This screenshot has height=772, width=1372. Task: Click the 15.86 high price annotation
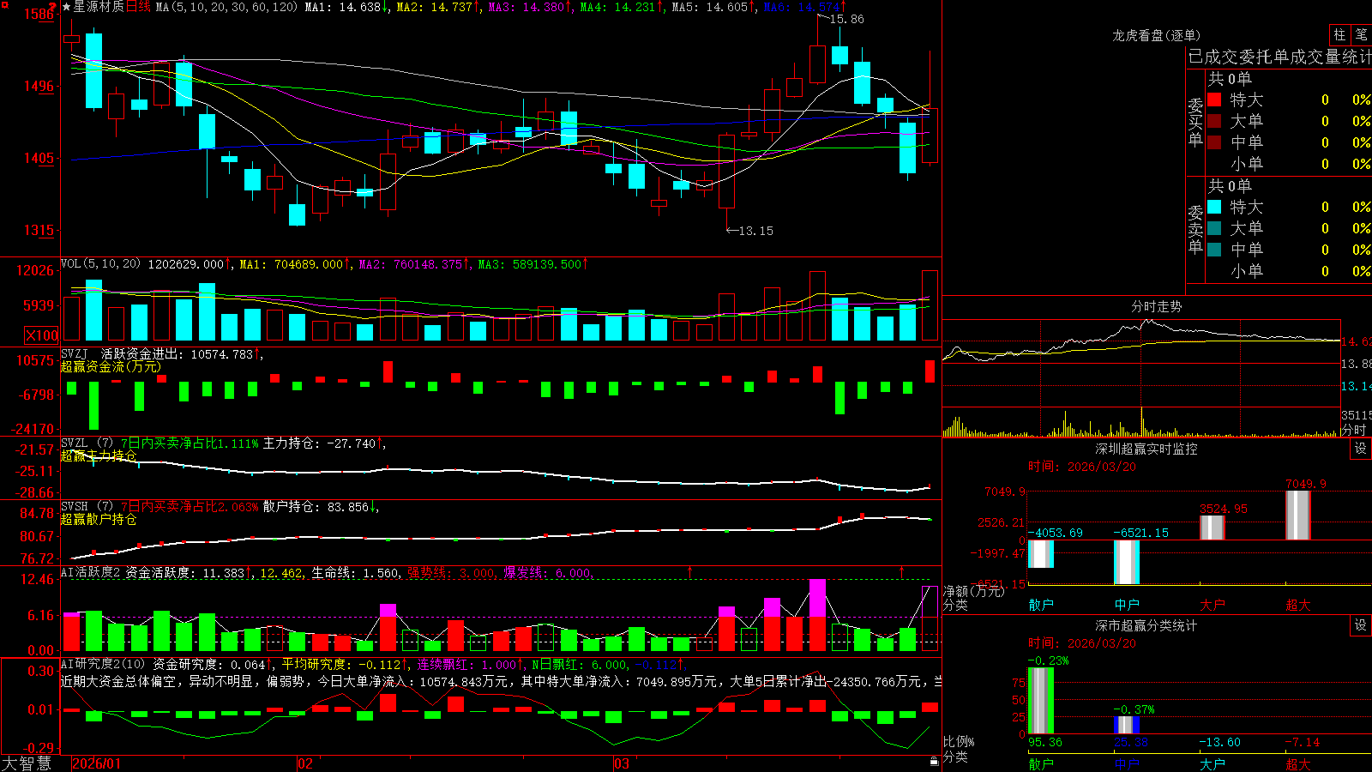pyautogui.click(x=847, y=19)
